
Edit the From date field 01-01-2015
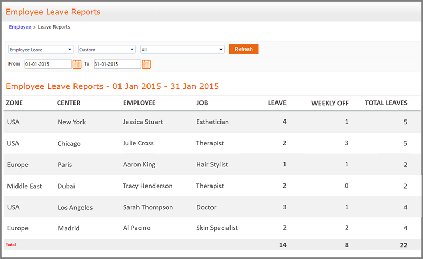(x=48, y=64)
